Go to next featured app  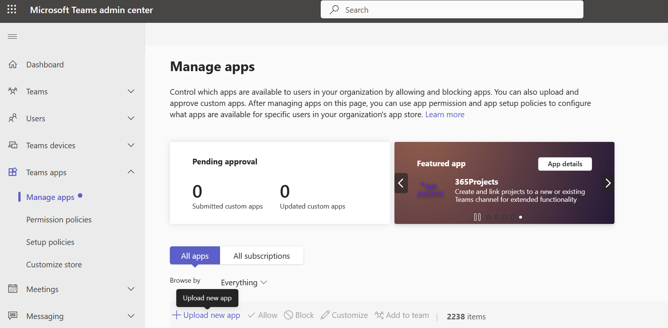pyautogui.click(x=608, y=183)
